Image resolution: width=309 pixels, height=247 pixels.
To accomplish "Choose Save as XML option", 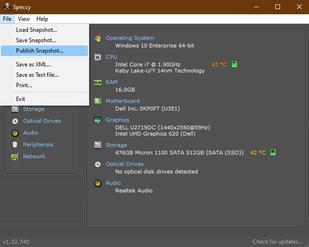I will [x=44, y=64].
